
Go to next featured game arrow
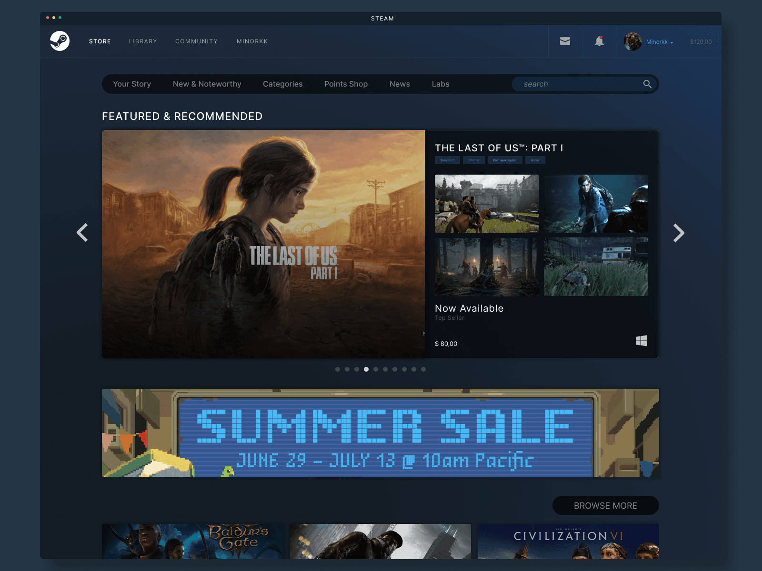679,233
